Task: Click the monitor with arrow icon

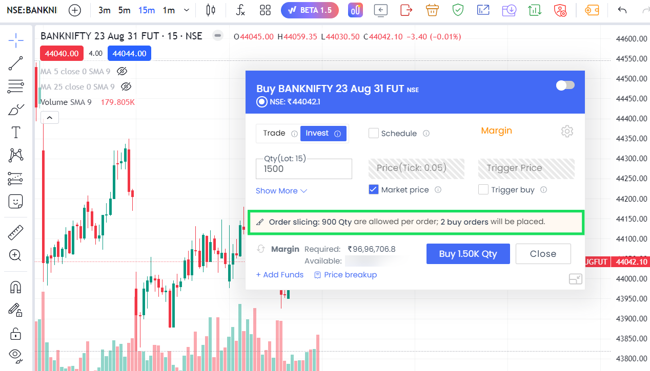Action: (x=380, y=10)
